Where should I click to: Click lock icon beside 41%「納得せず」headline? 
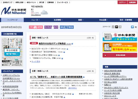pos(84,77)
